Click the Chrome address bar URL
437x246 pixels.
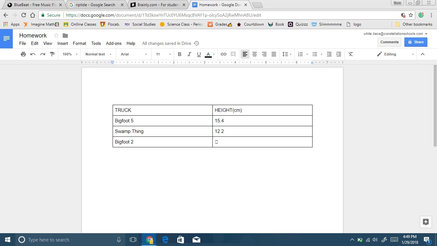(163, 15)
